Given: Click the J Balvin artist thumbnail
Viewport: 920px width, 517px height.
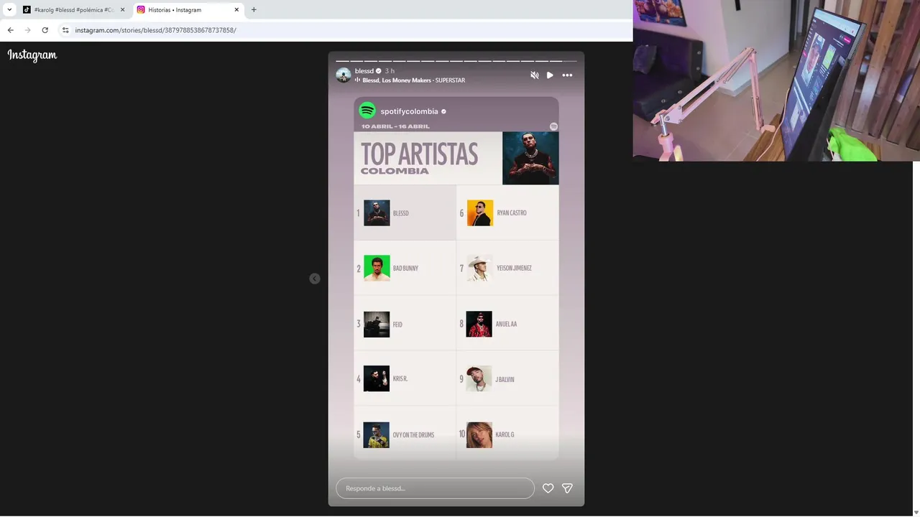Looking at the screenshot, I should point(479,378).
